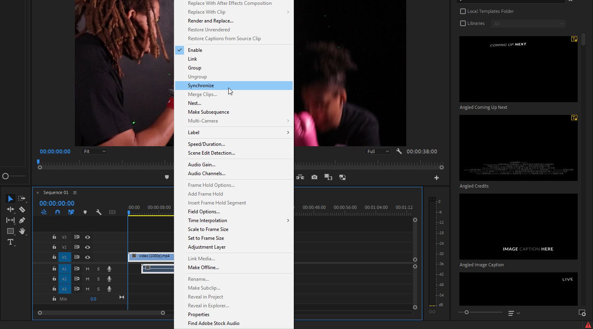Open the playback resolution Full dropdown
593x329 pixels.
coord(377,151)
